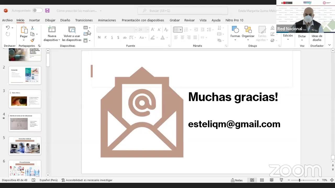Image resolution: width=335 pixels, height=188 pixels.
Task: Switch to the Transiciones tab
Action: [x=84, y=20]
